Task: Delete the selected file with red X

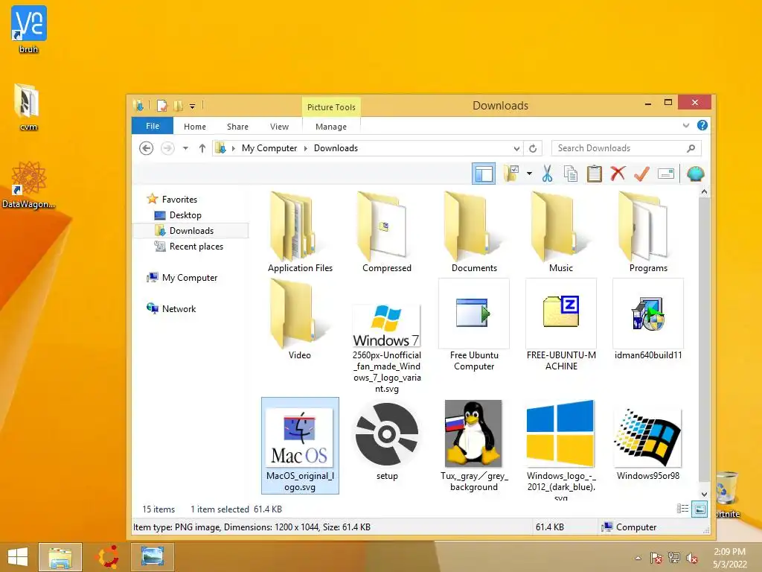Action: pos(618,174)
